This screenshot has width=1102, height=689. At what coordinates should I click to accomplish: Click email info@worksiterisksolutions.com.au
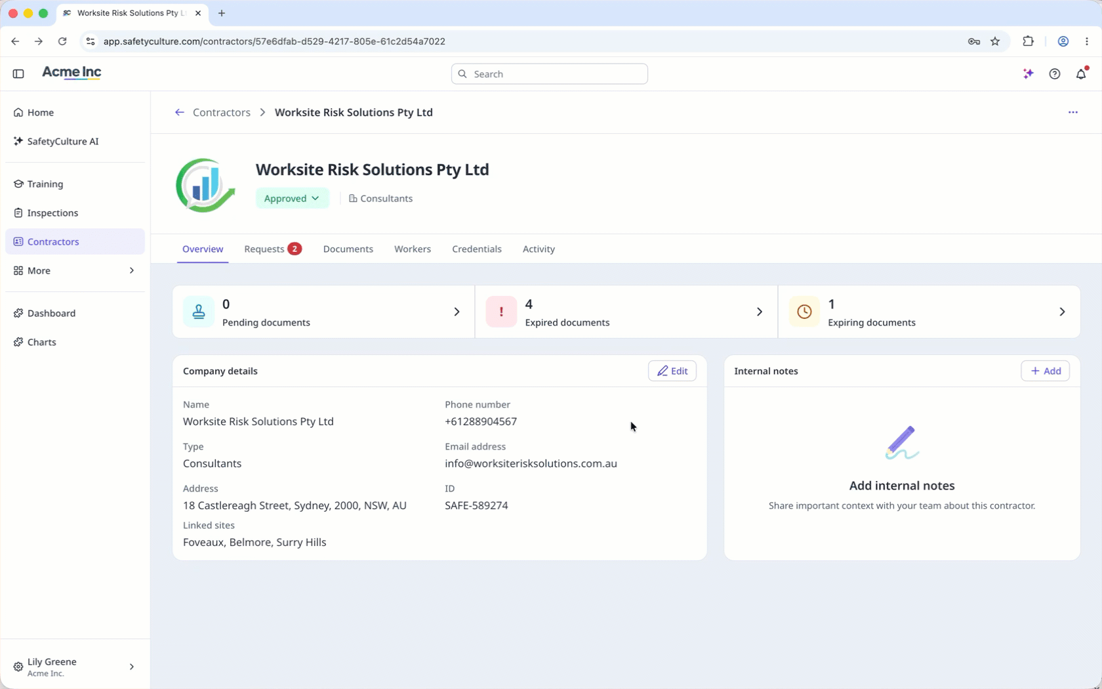click(x=531, y=463)
